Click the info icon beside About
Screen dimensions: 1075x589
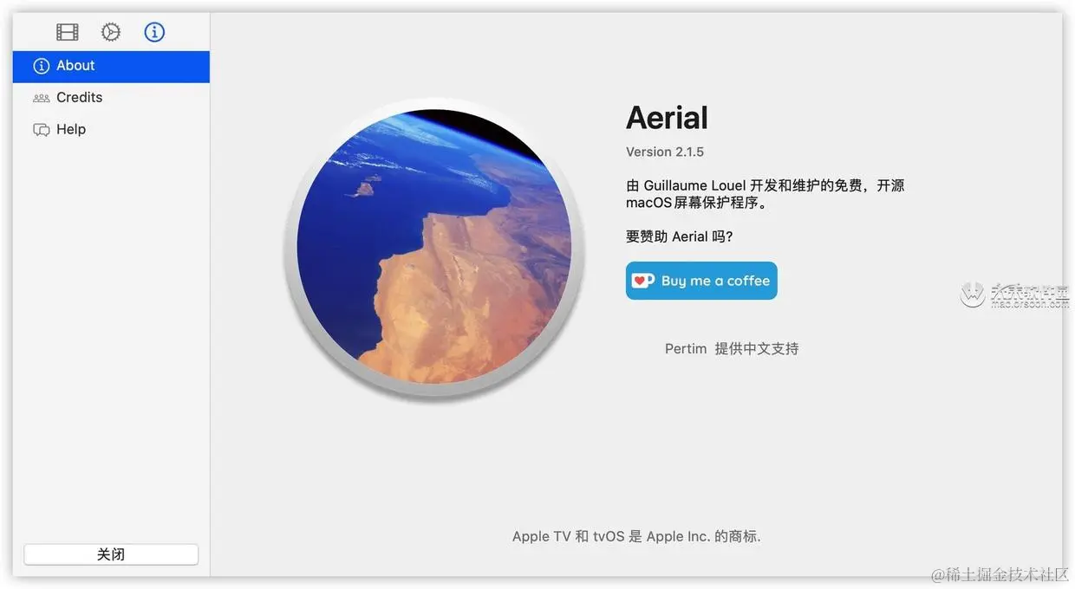point(41,66)
